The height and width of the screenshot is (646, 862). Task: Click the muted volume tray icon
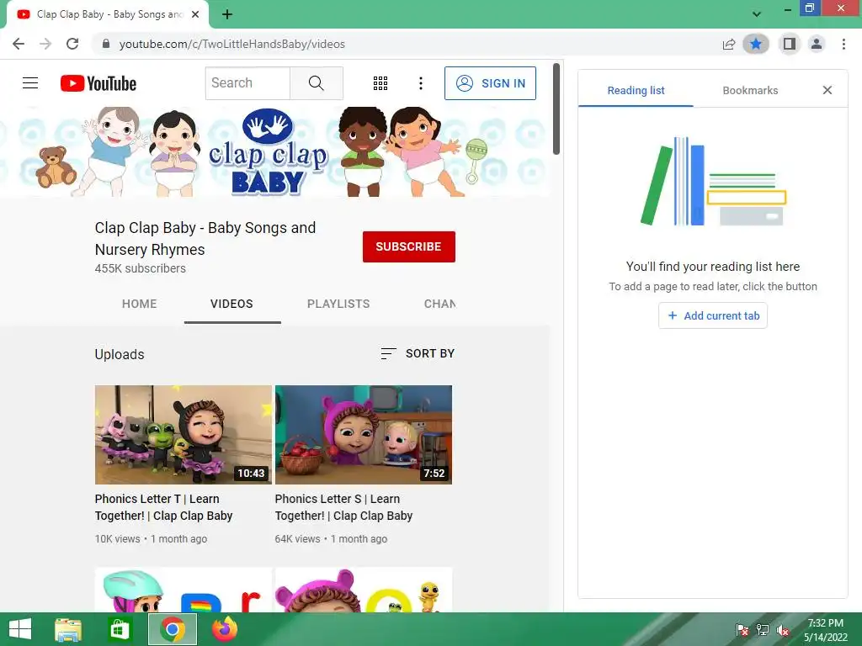[783, 629]
